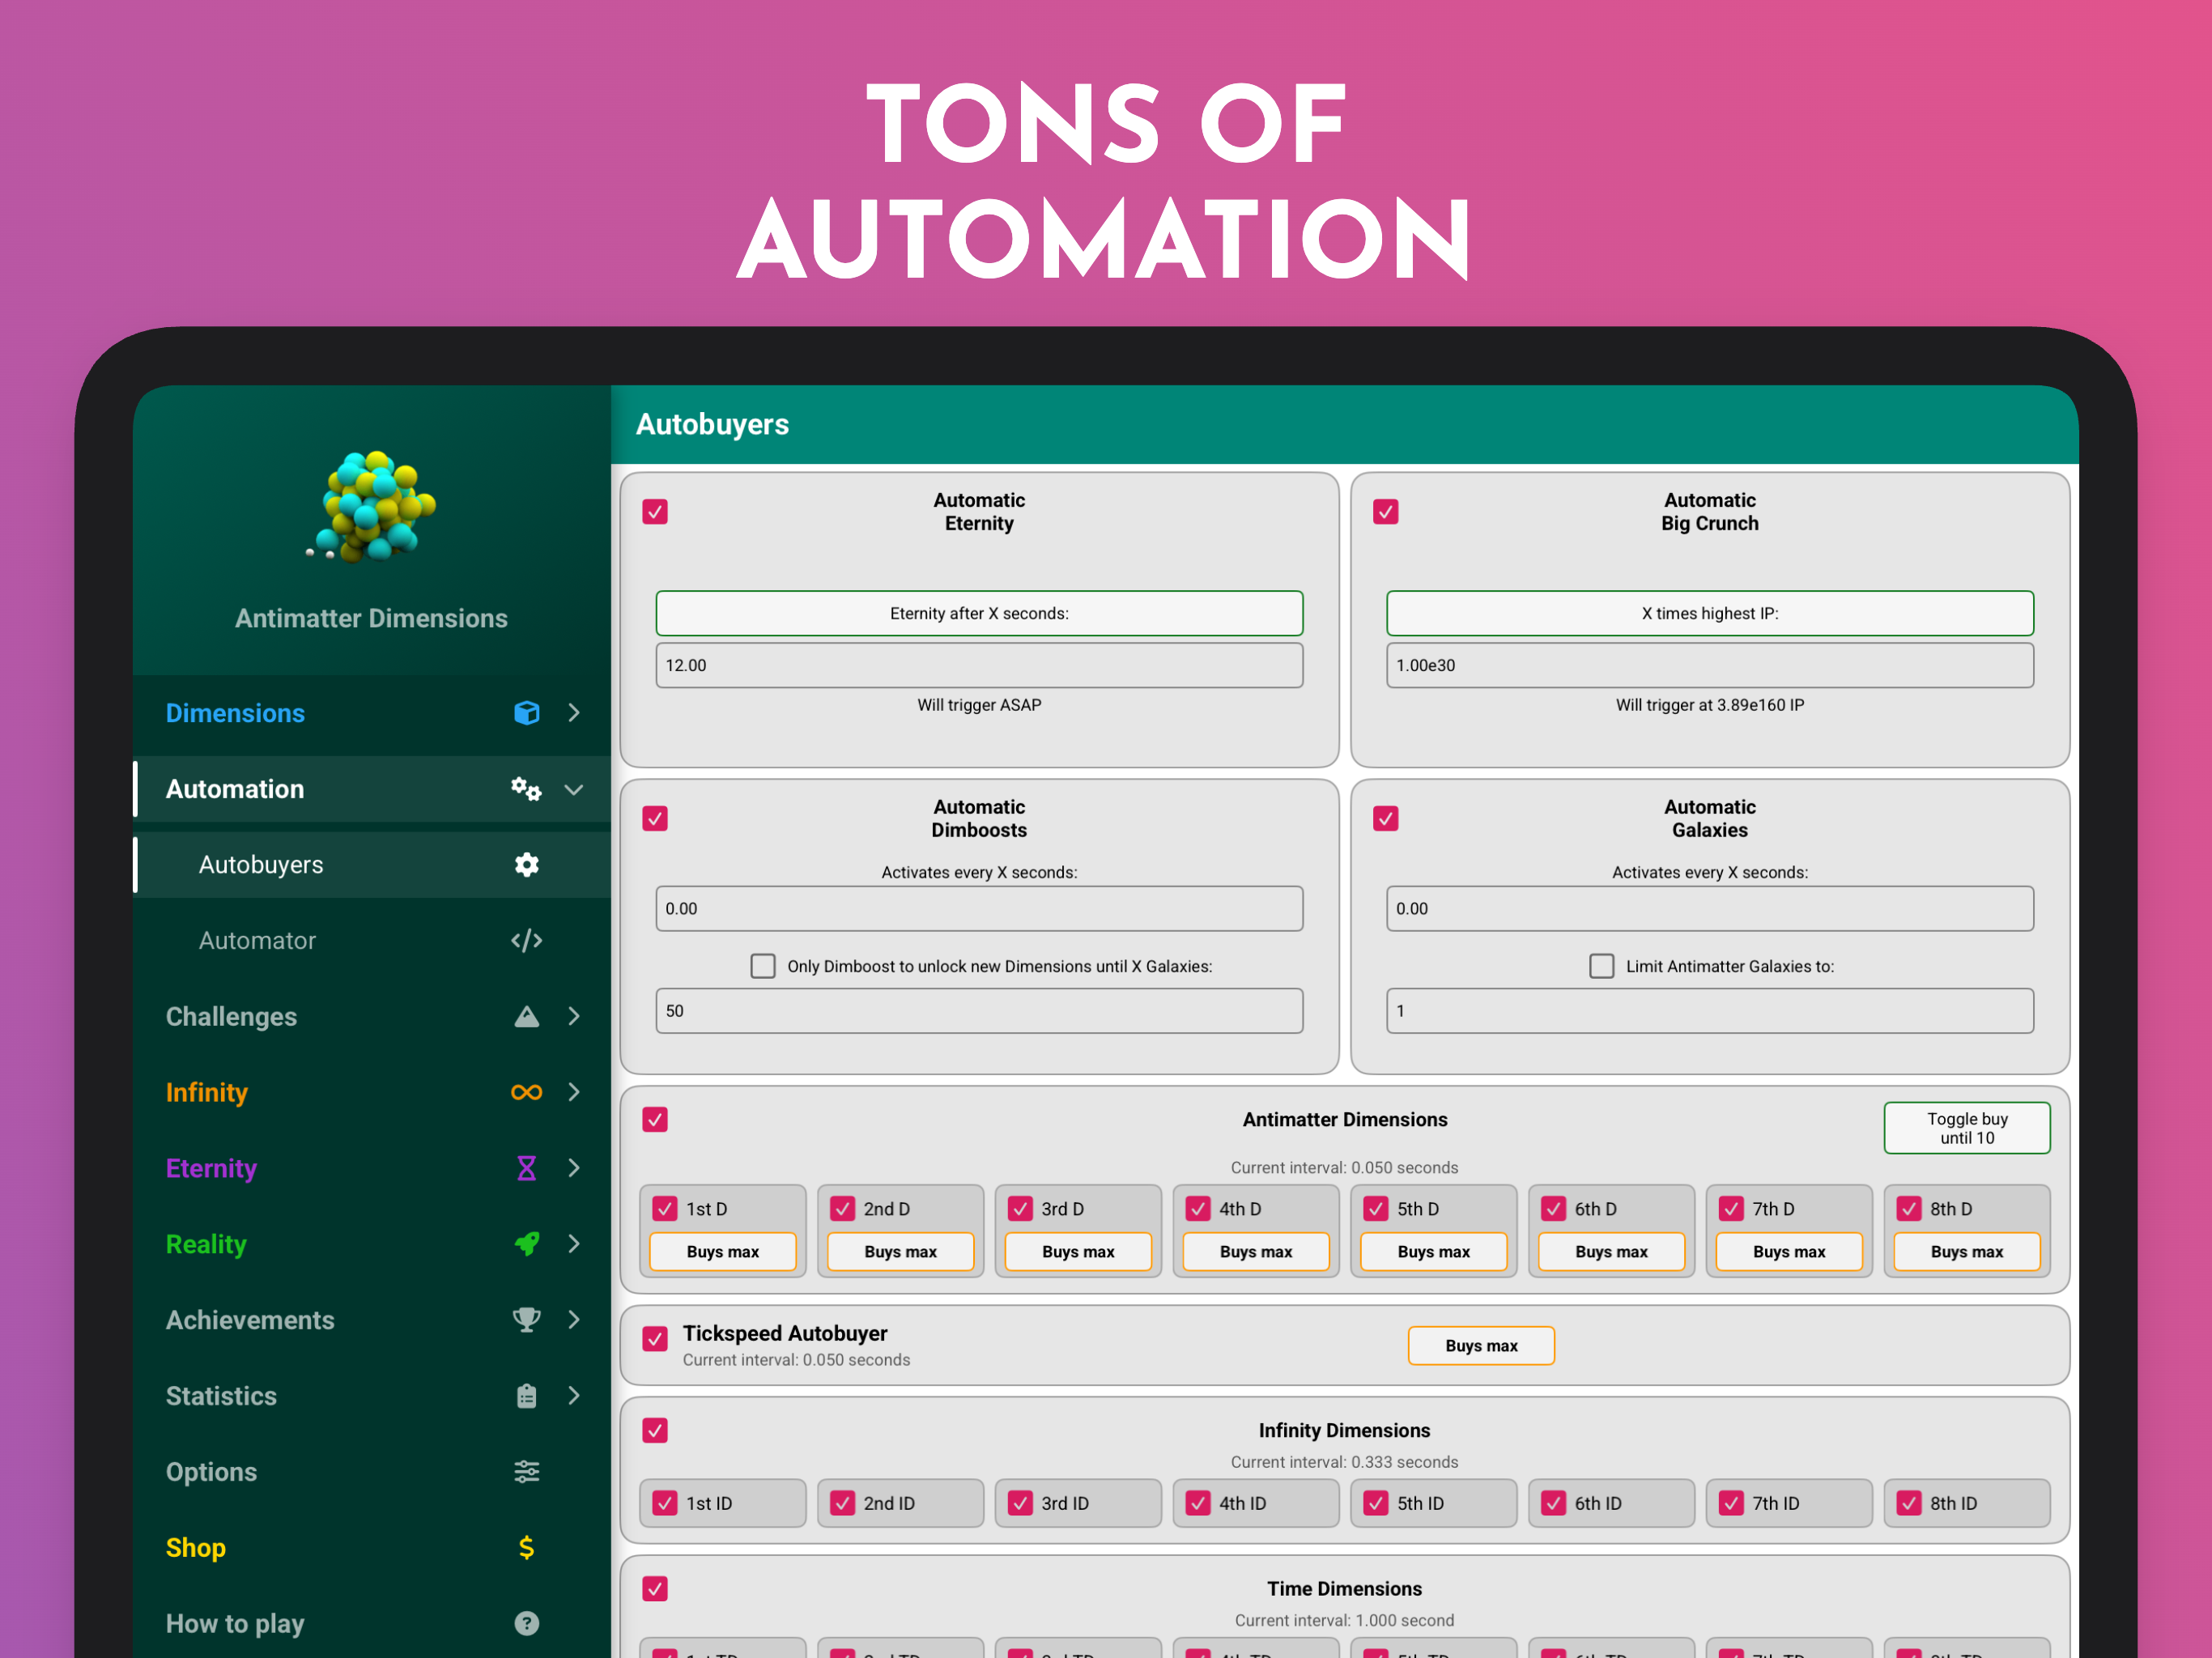Disable the Automatic Eternity checkbox
This screenshot has height=1658, width=2212.
coord(655,512)
